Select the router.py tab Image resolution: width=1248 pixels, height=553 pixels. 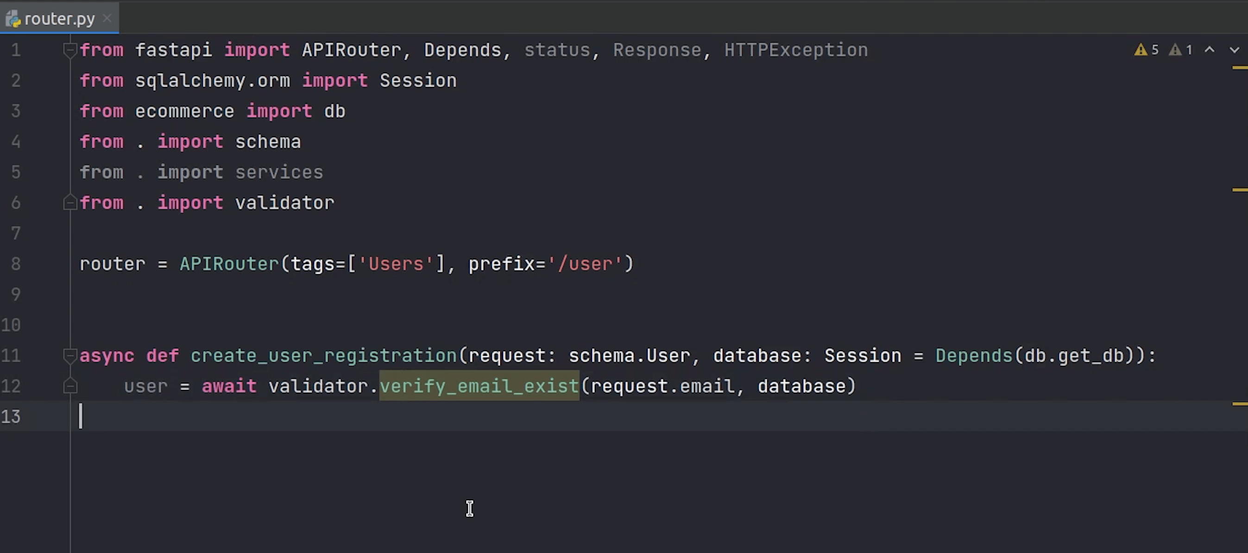(x=60, y=19)
